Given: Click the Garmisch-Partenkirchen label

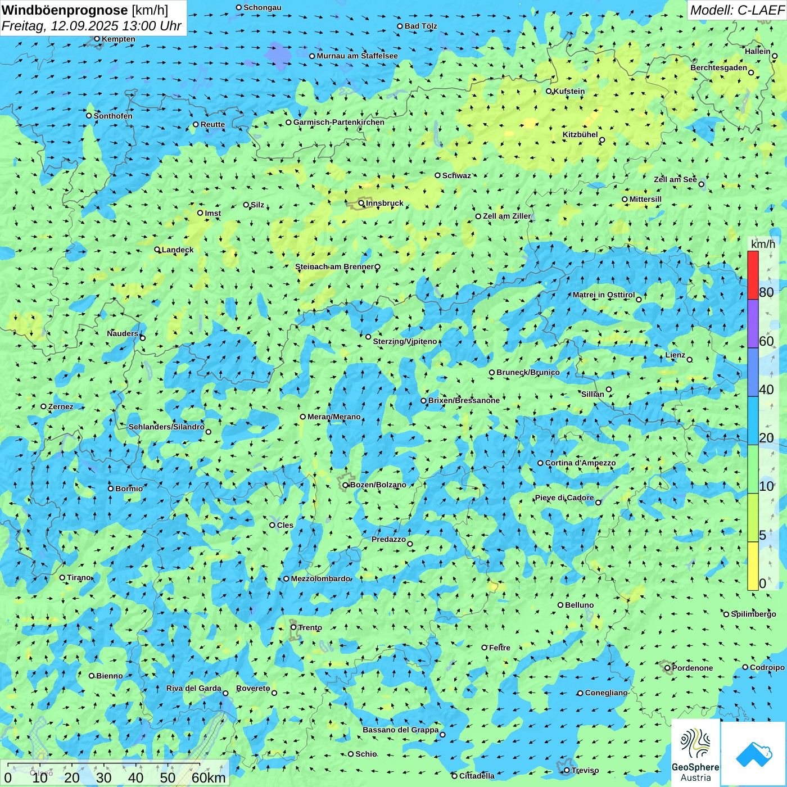Looking at the screenshot, I should pos(339,122).
